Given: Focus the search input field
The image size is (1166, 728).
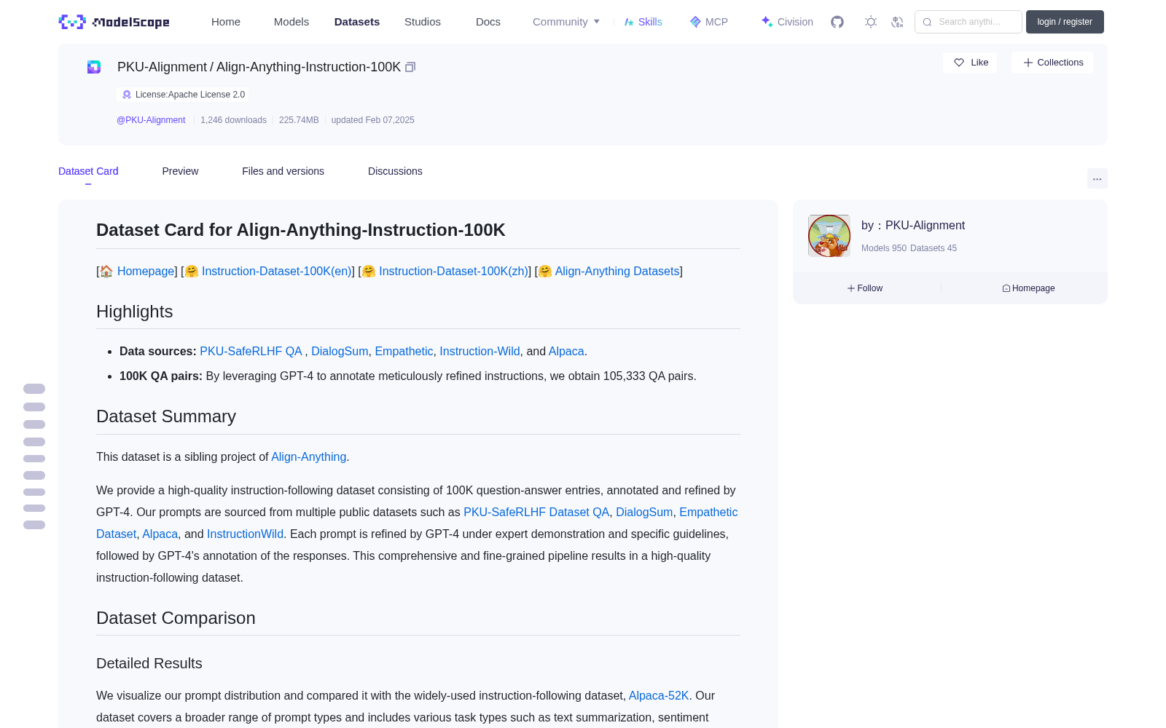Looking at the screenshot, I should point(969,22).
